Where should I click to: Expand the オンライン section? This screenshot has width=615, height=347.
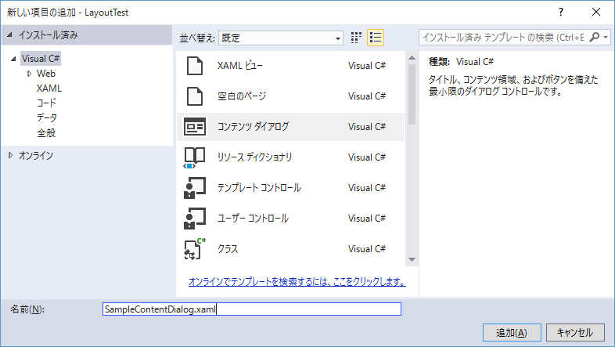[11, 155]
